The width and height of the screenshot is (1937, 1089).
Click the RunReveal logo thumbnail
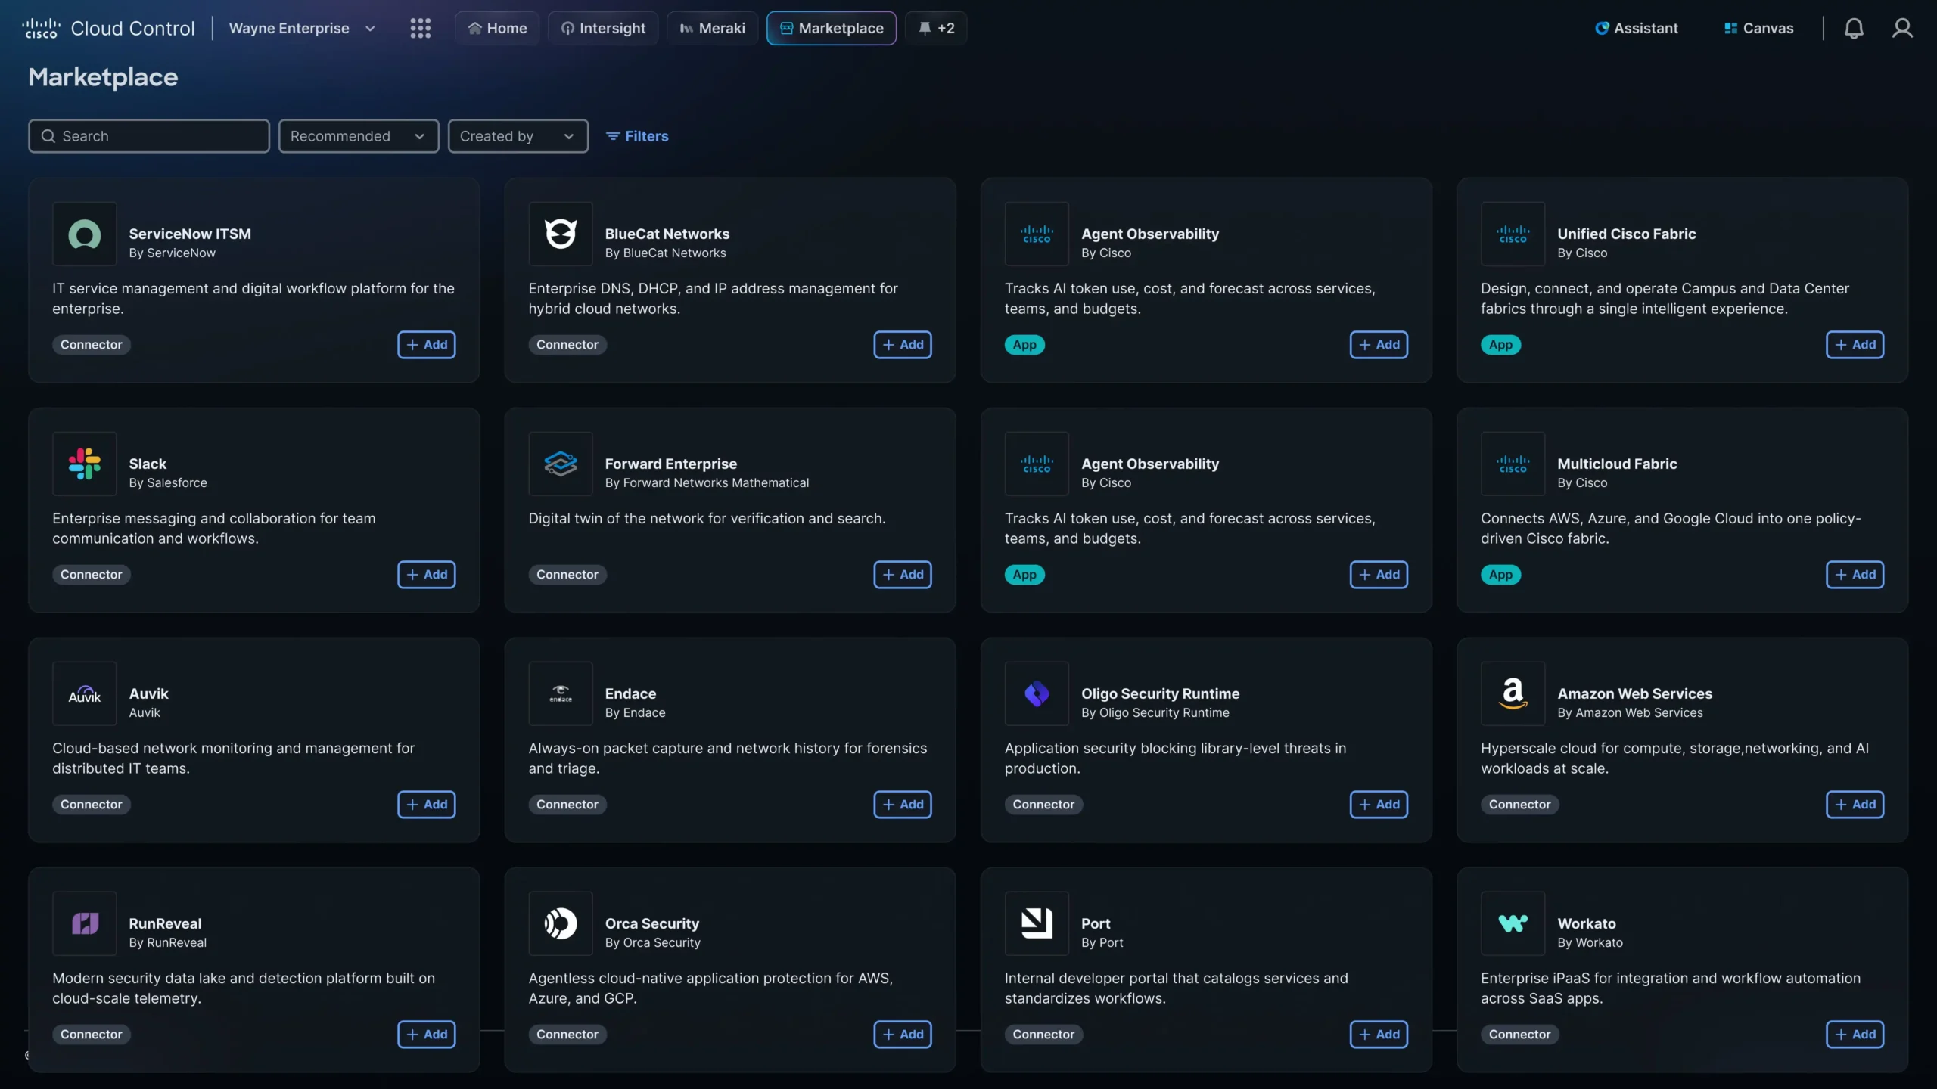pyautogui.click(x=85, y=923)
